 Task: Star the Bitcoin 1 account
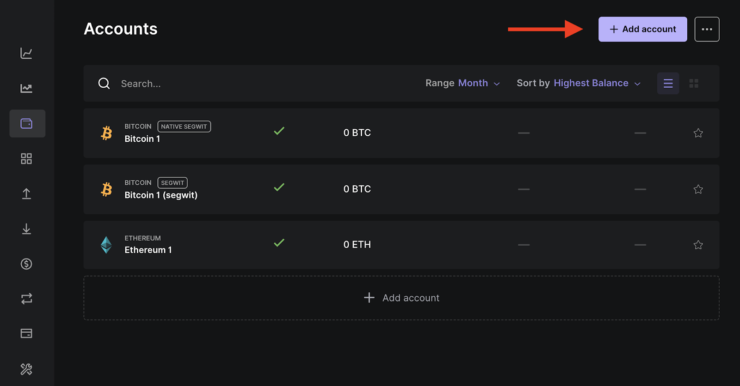tap(698, 133)
